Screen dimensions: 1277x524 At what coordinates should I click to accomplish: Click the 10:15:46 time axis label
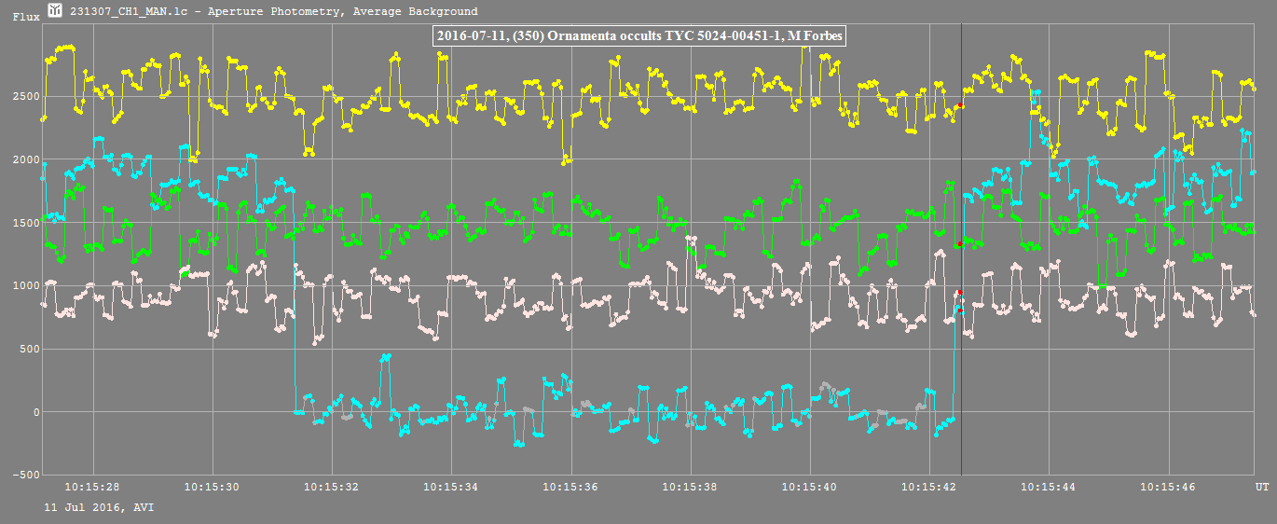[1168, 487]
